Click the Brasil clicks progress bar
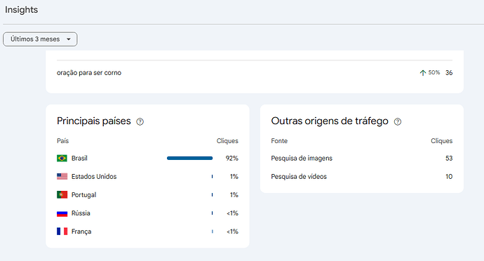The height and width of the screenshot is (261, 484). 189,158
